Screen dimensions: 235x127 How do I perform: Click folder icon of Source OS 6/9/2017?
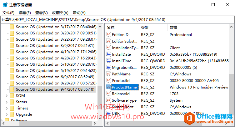[x=12, y=77]
